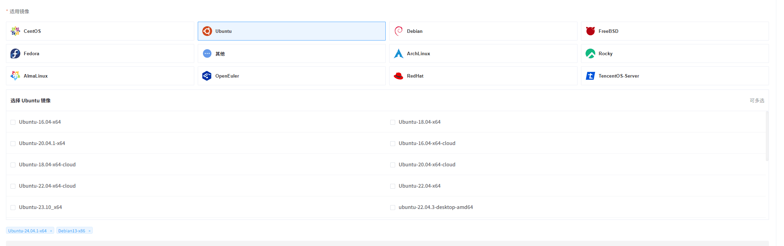Click the ArchLinux logo icon

click(x=399, y=53)
